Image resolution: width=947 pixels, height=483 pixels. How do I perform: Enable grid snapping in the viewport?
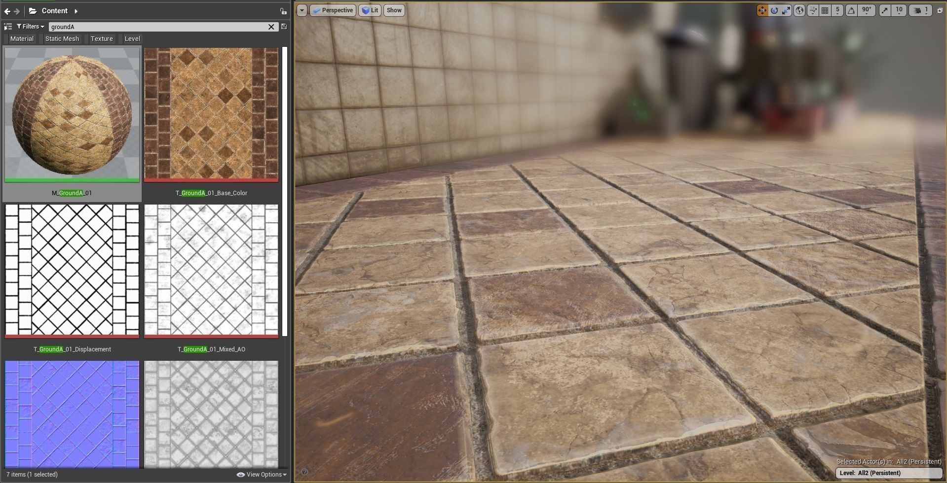click(824, 10)
